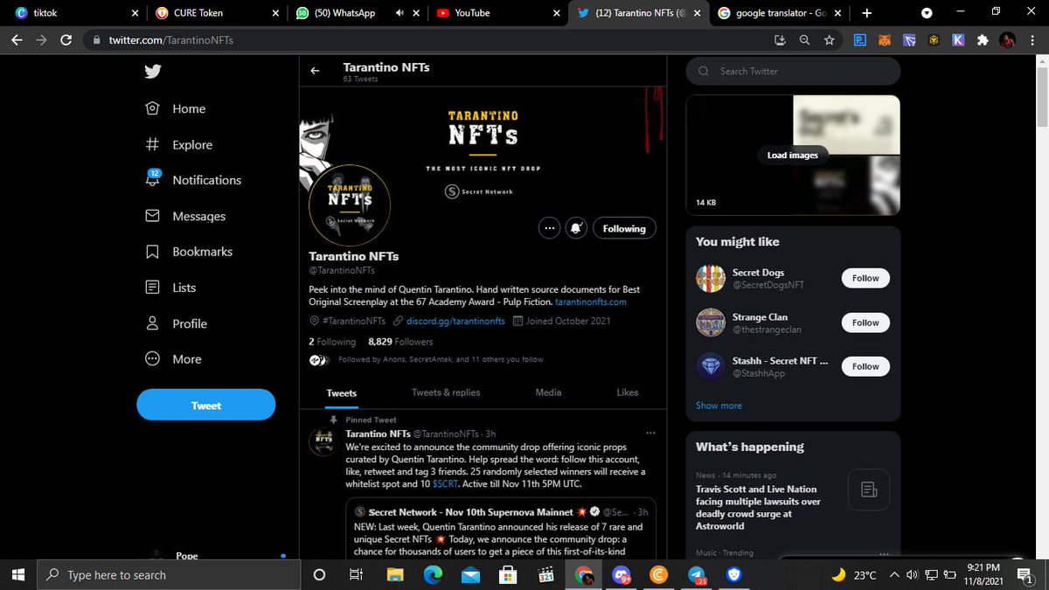Follow Strange Clan account
Viewport: 1049px width, 590px height.
[x=865, y=323]
